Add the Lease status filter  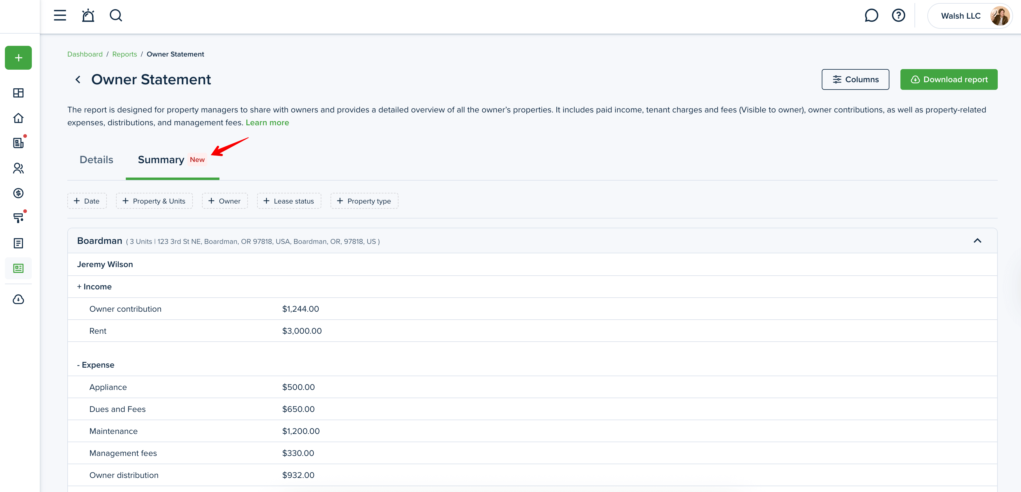click(x=289, y=201)
